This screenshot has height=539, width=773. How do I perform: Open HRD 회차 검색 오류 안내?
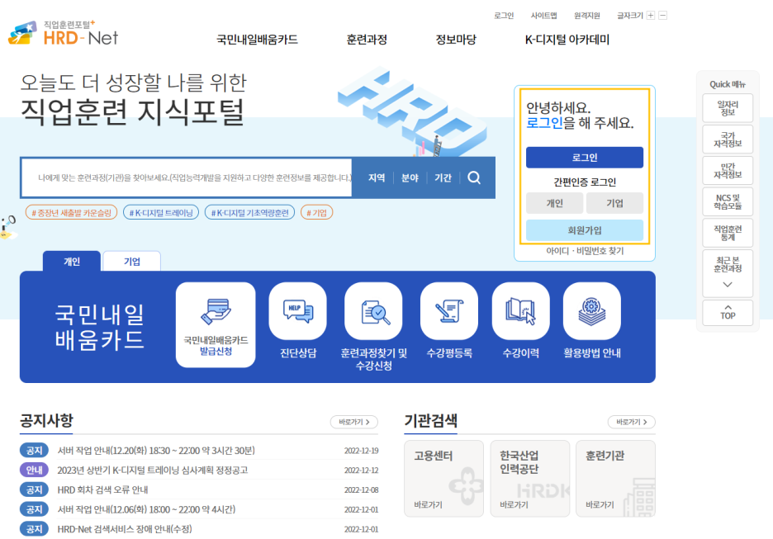click(102, 489)
